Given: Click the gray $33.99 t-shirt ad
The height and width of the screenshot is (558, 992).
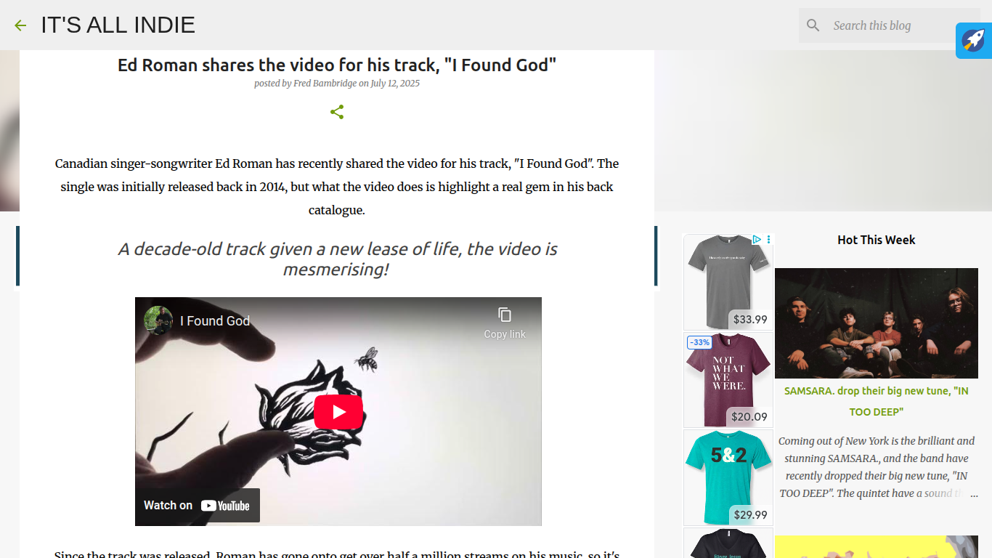Looking at the screenshot, I should 728,283.
